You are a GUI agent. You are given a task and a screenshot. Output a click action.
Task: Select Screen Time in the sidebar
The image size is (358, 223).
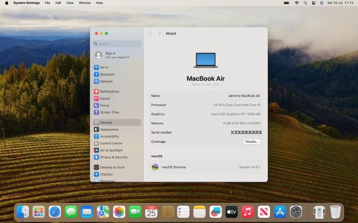point(106,112)
